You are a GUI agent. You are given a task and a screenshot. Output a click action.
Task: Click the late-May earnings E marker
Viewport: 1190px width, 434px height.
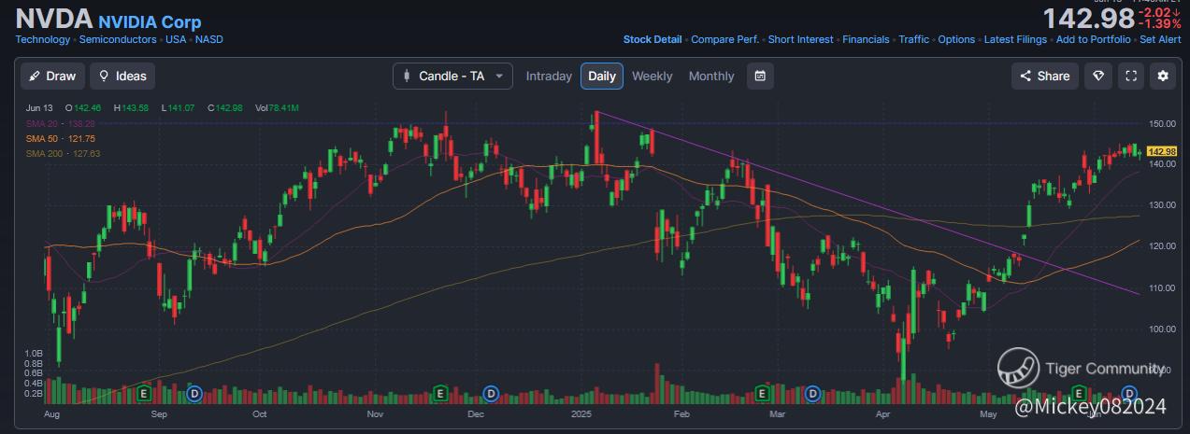tap(1079, 393)
